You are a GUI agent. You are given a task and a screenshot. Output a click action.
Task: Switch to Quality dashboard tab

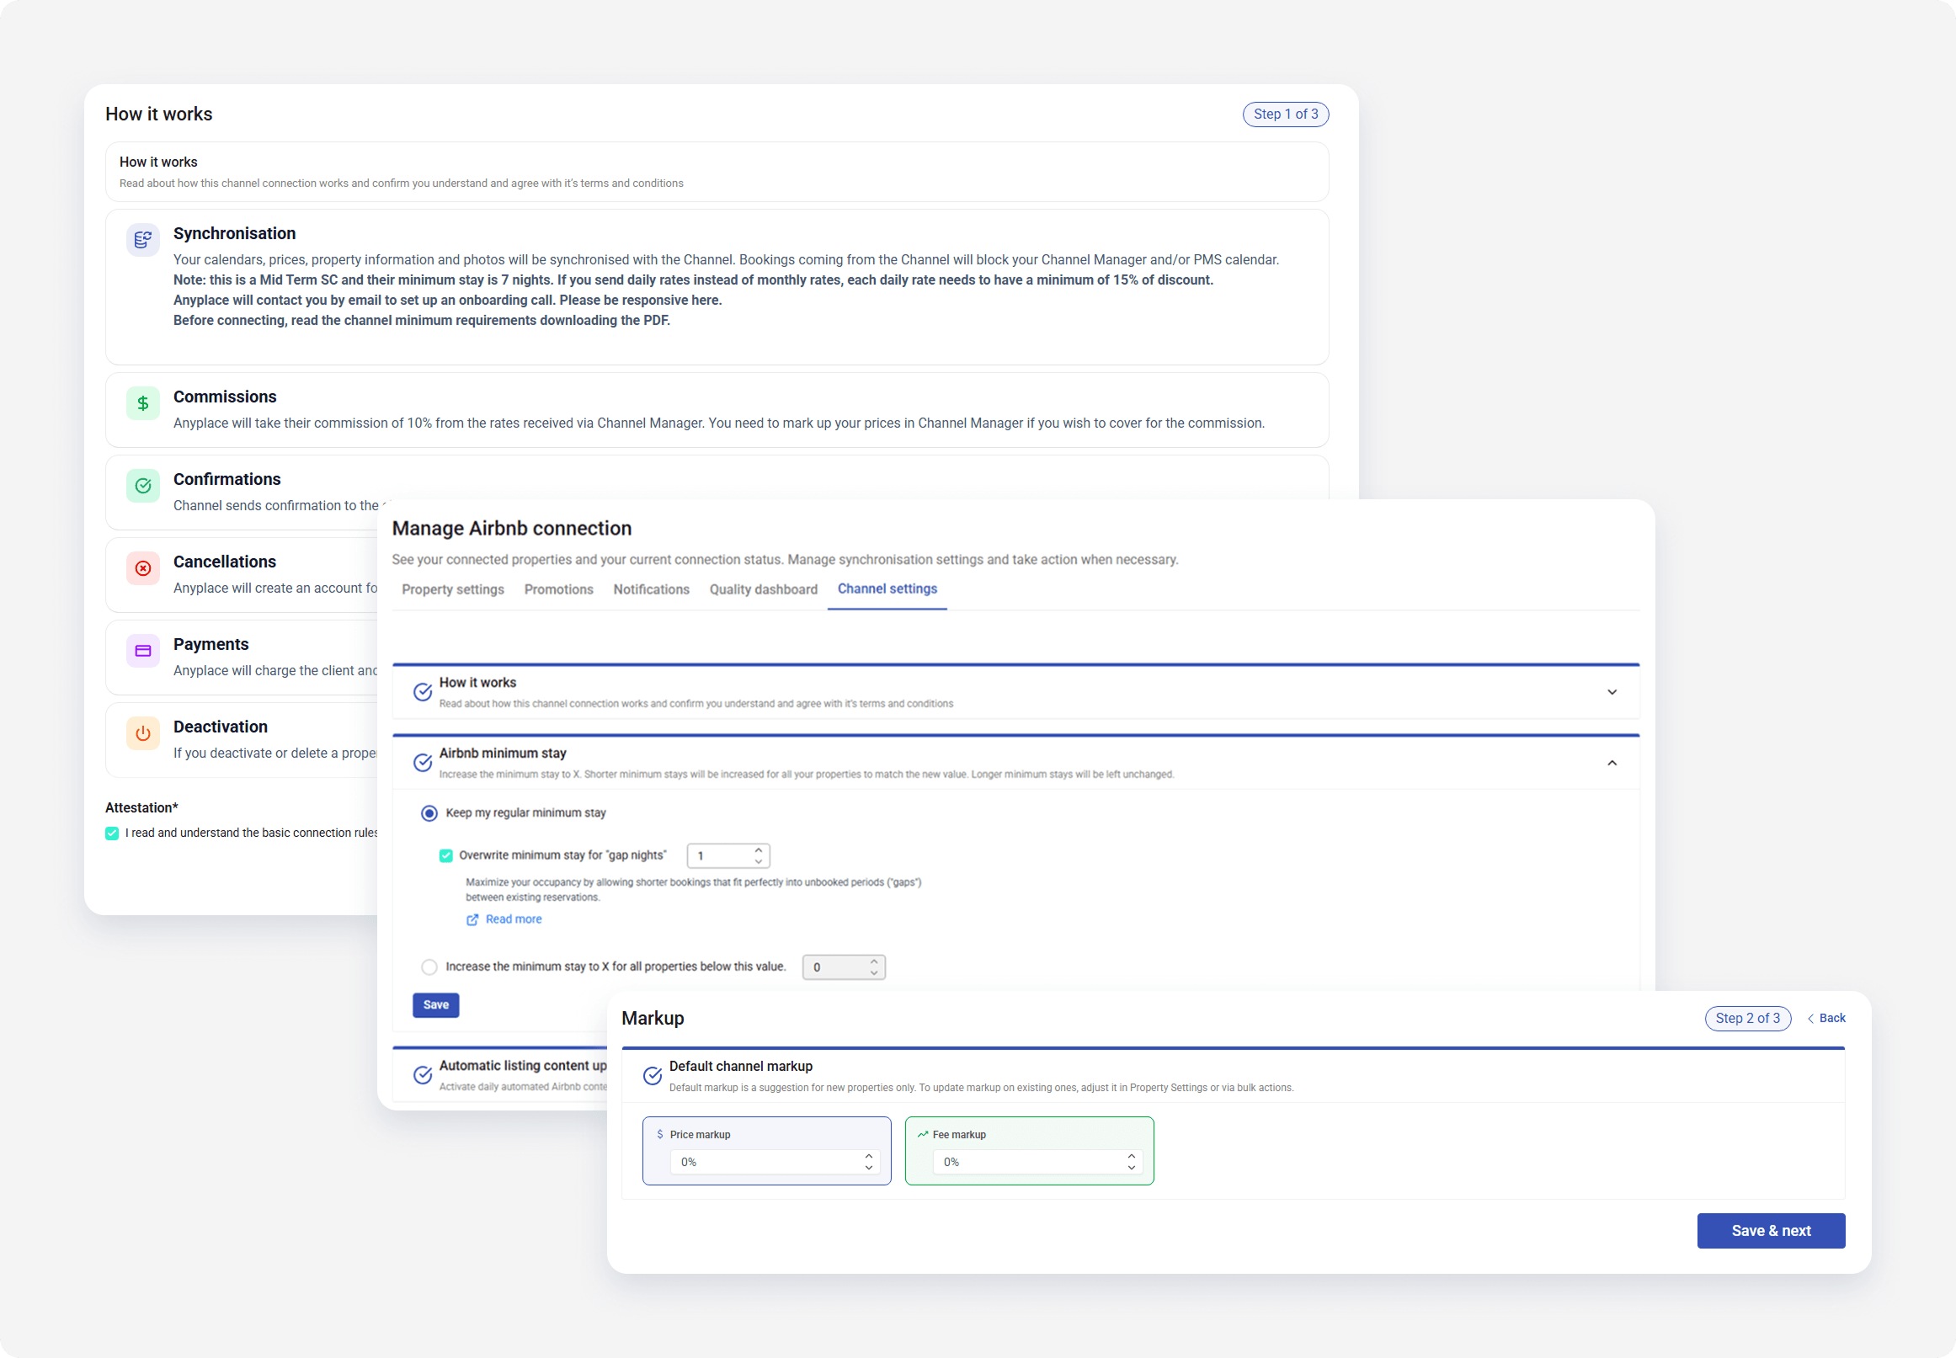[764, 589]
